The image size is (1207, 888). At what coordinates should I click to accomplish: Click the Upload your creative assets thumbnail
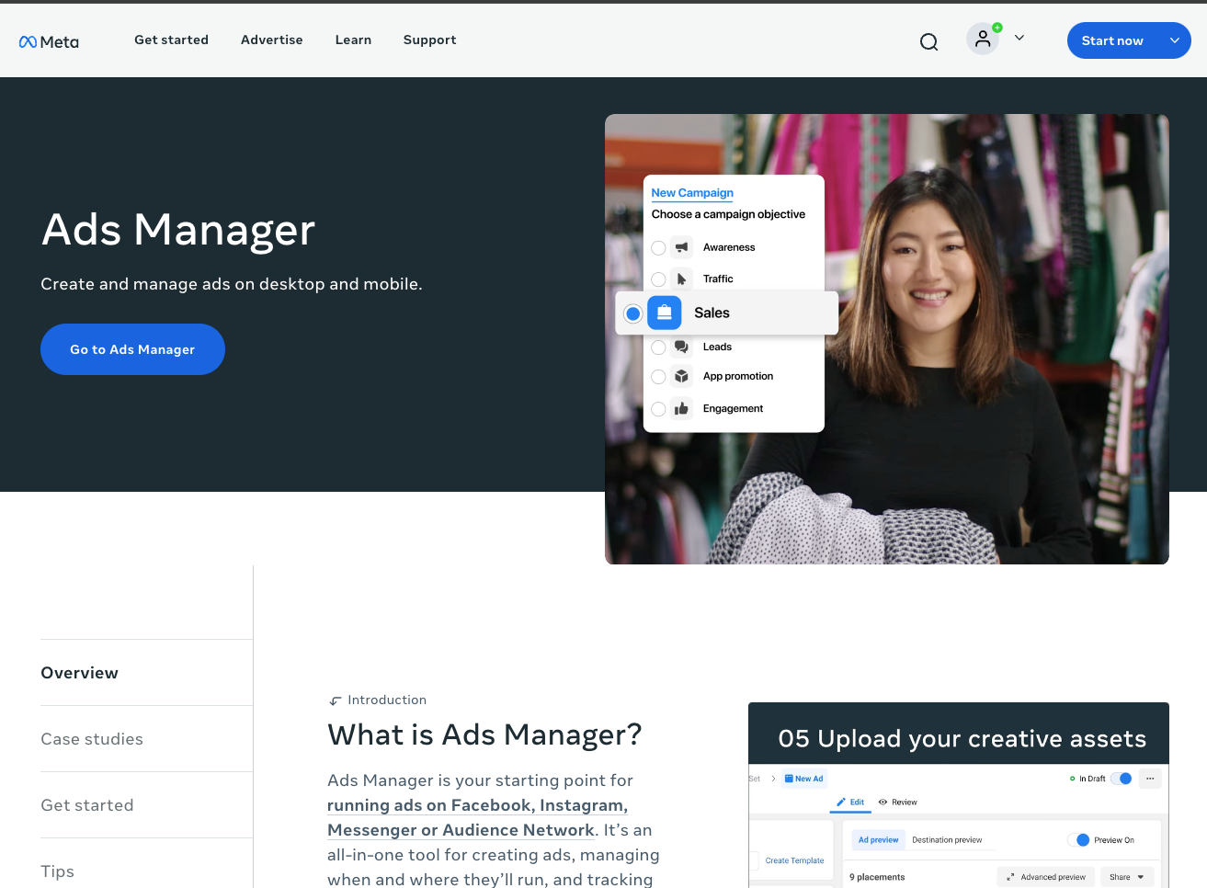[959, 795]
